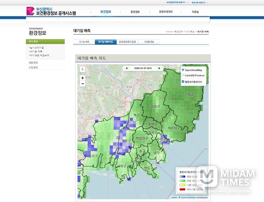Open the 환경정보 top menu

(x=135, y=12)
